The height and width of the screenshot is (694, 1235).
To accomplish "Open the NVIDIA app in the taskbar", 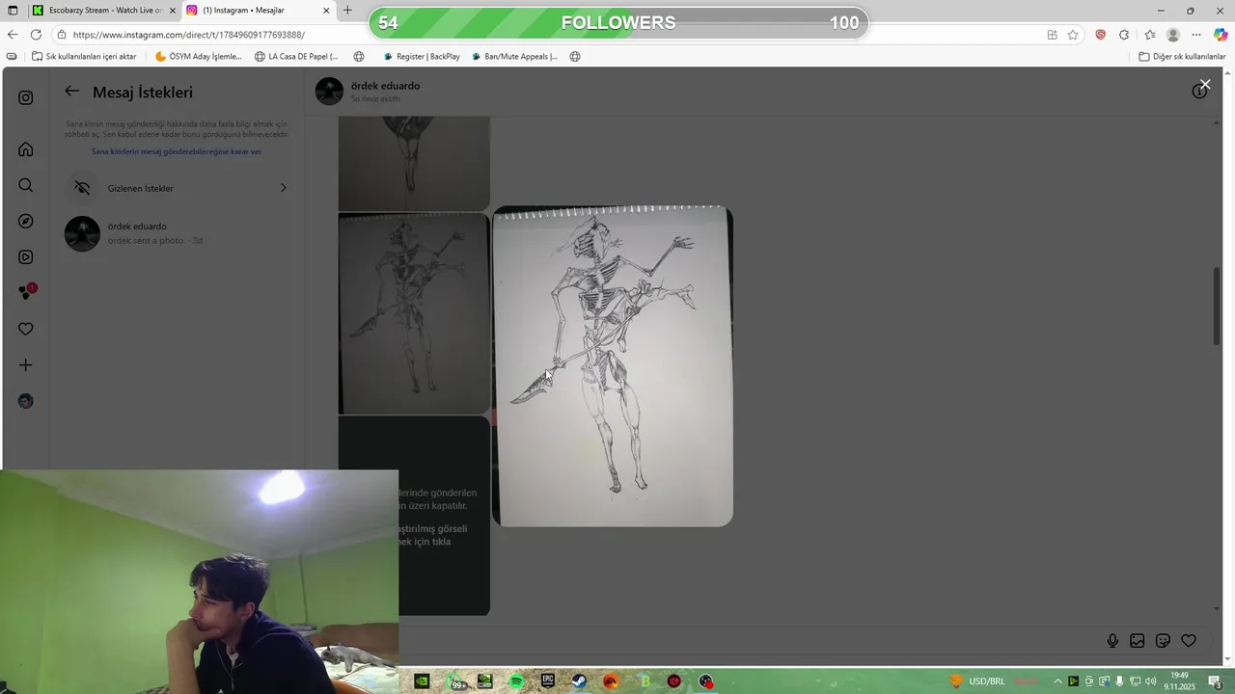I will 422,681.
